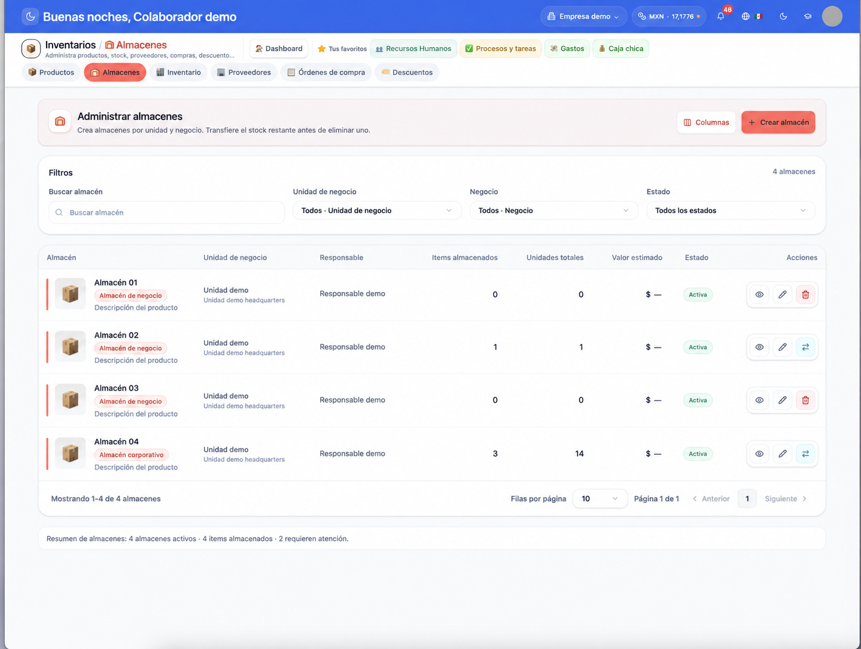Open Recursos Humanos favorite
Viewport: 861px width, 649px height.
pos(414,48)
